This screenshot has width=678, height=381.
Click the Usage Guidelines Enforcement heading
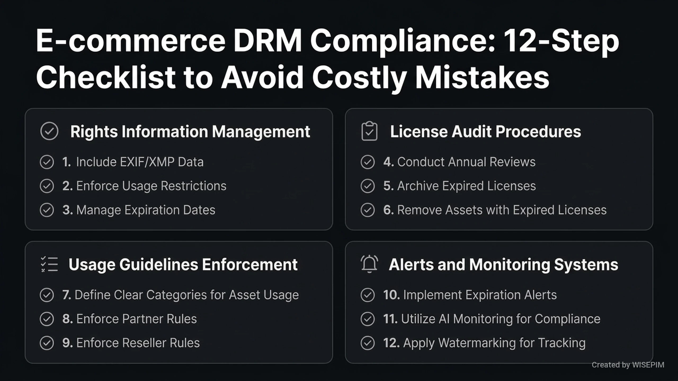(x=183, y=265)
